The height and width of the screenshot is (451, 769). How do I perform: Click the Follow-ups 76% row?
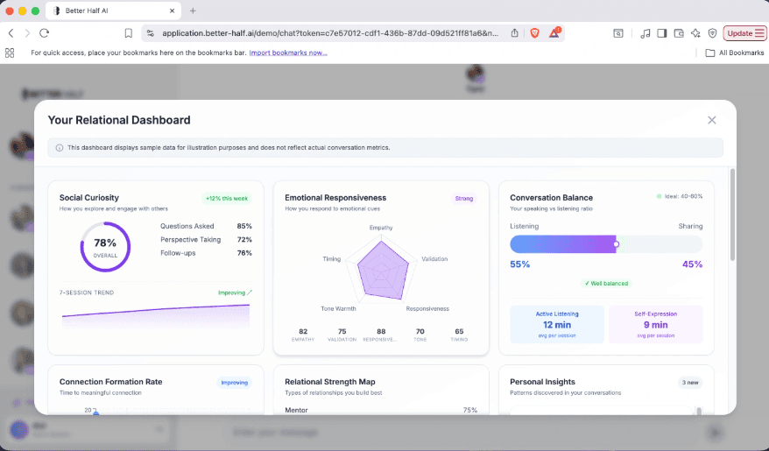click(x=206, y=253)
